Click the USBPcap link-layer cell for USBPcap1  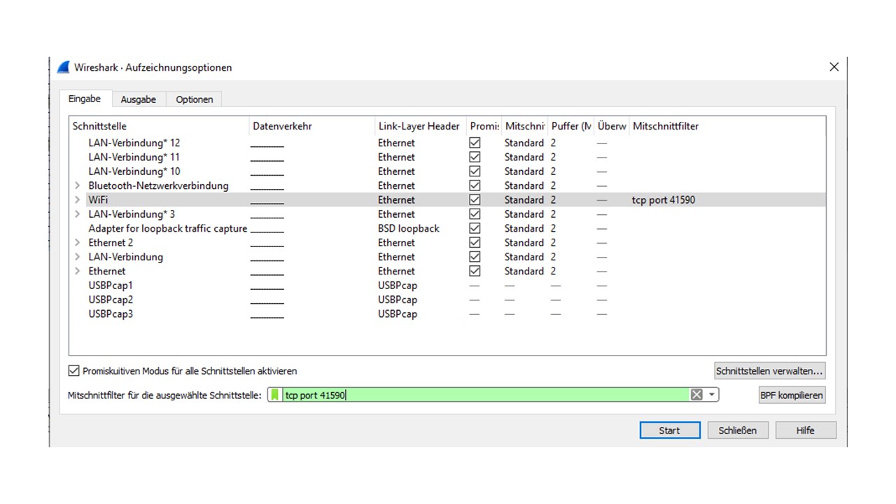pyautogui.click(x=398, y=286)
